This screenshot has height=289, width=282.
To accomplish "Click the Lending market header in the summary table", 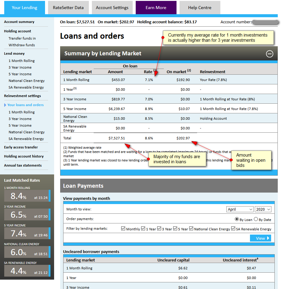I will coord(78,72).
